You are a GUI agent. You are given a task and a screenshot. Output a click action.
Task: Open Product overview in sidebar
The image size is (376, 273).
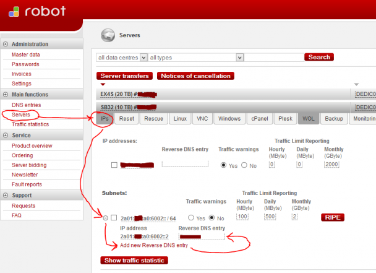click(x=32, y=145)
